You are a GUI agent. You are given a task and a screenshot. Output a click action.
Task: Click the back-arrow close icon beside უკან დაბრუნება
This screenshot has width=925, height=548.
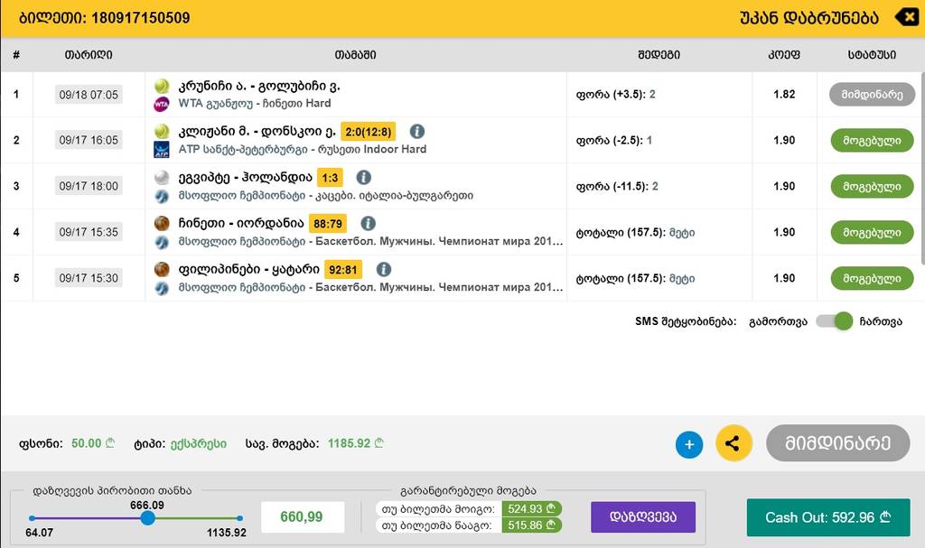coord(907,17)
